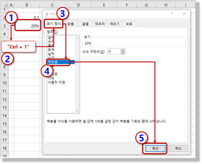Decrease decimal places with down spinner
The image size is (202, 164).
tap(123, 53)
